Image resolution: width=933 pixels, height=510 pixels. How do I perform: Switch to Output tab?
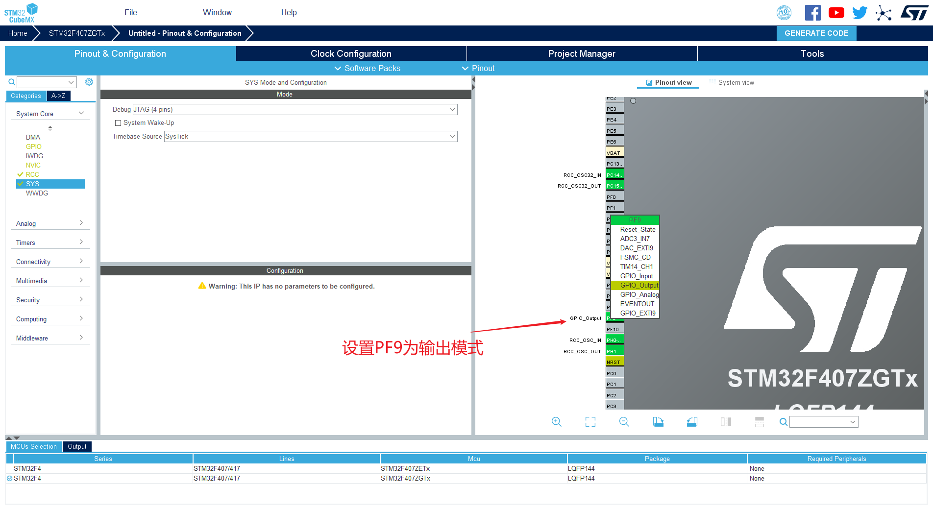pos(77,446)
